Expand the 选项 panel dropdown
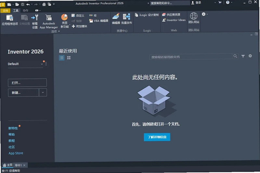 56,31
